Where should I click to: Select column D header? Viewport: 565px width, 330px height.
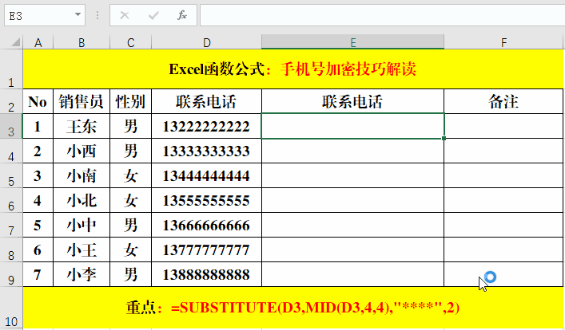tap(206, 42)
